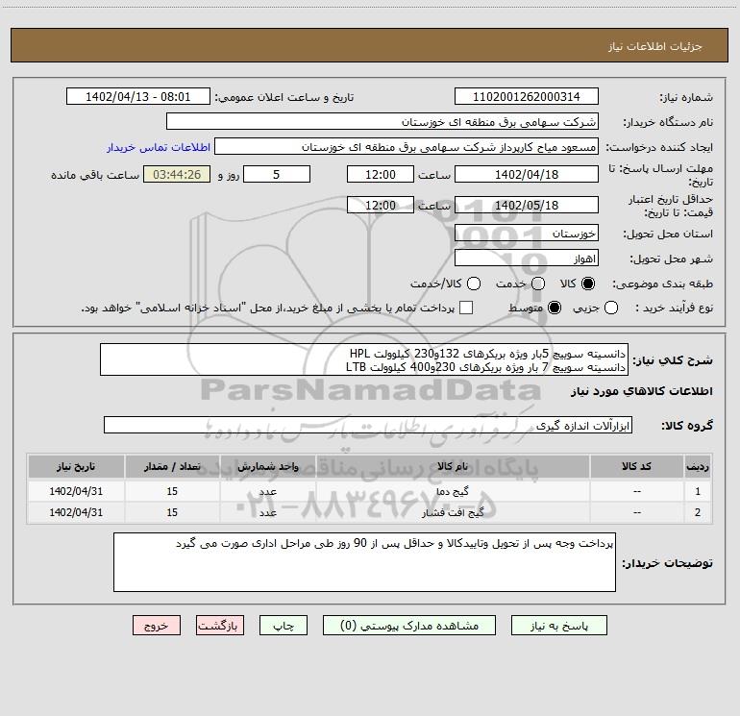
Task: Click the 'چاپ' print button
Action: pos(284,626)
